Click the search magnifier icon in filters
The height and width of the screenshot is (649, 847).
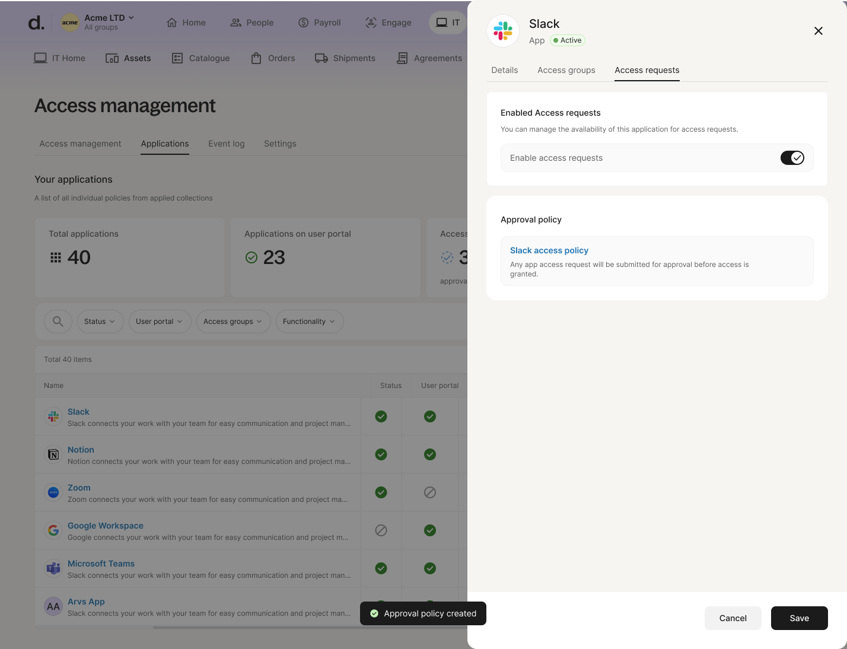(58, 322)
